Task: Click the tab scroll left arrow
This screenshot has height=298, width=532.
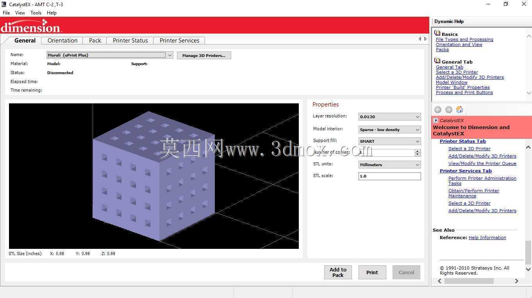Action: pos(420,39)
